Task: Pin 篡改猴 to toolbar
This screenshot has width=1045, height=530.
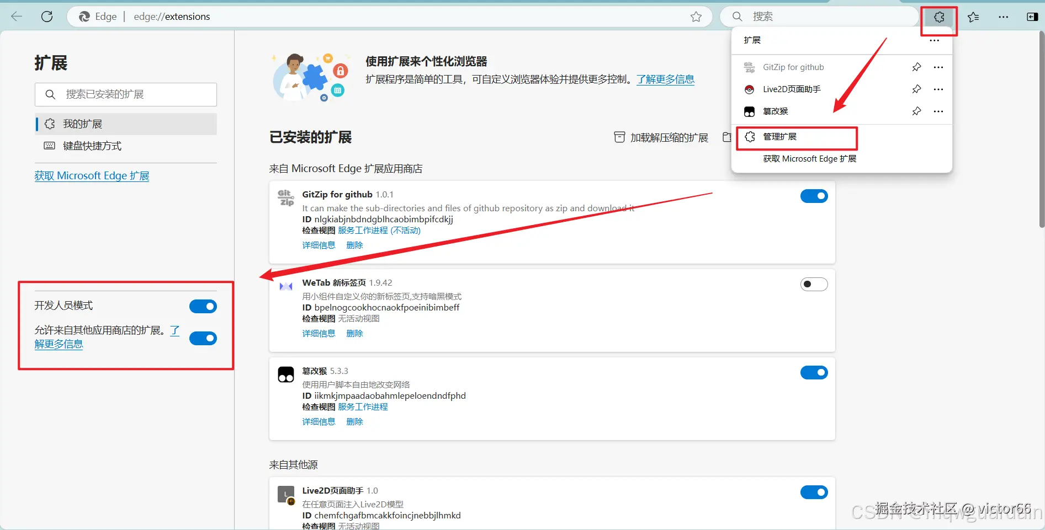Action: 916,111
